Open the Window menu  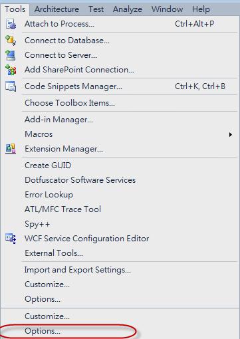point(167,9)
